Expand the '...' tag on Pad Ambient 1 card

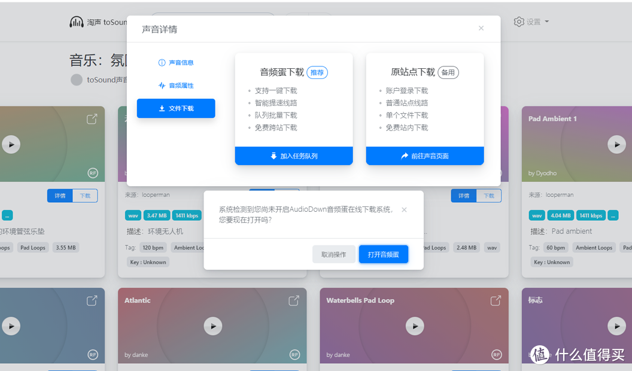pos(613,215)
